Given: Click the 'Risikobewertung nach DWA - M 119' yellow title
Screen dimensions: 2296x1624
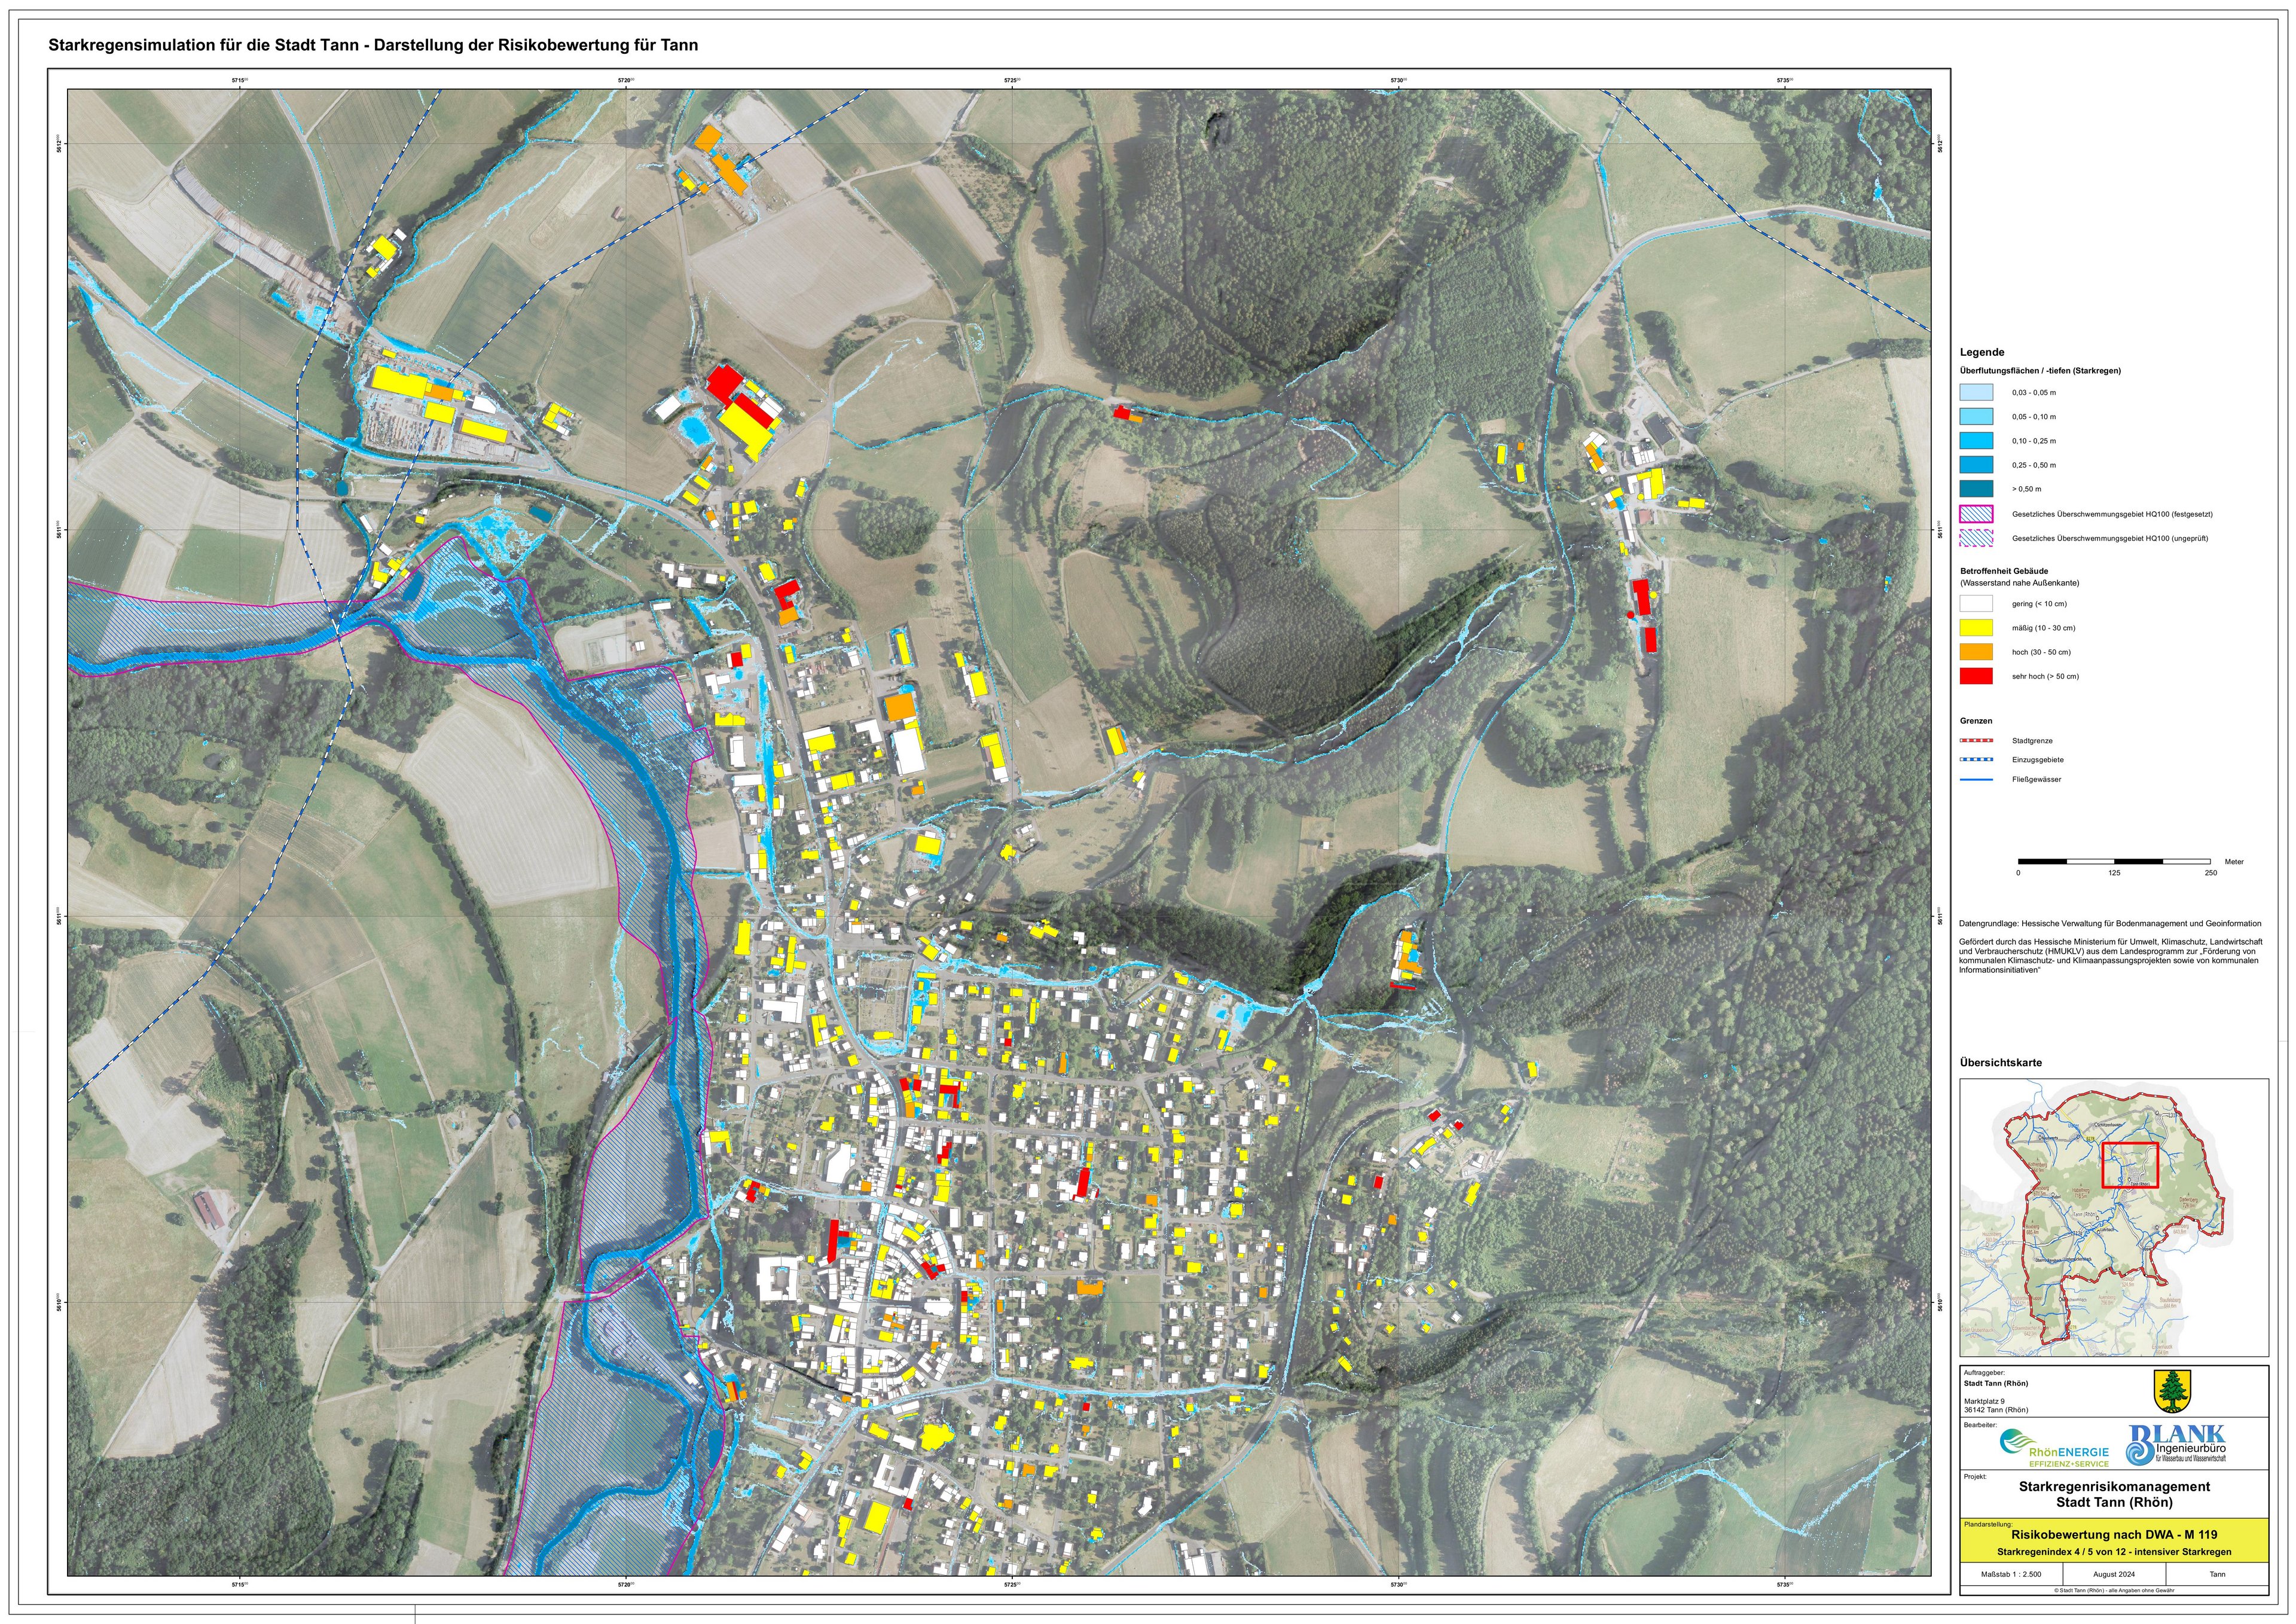Looking at the screenshot, I should [2114, 1534].
